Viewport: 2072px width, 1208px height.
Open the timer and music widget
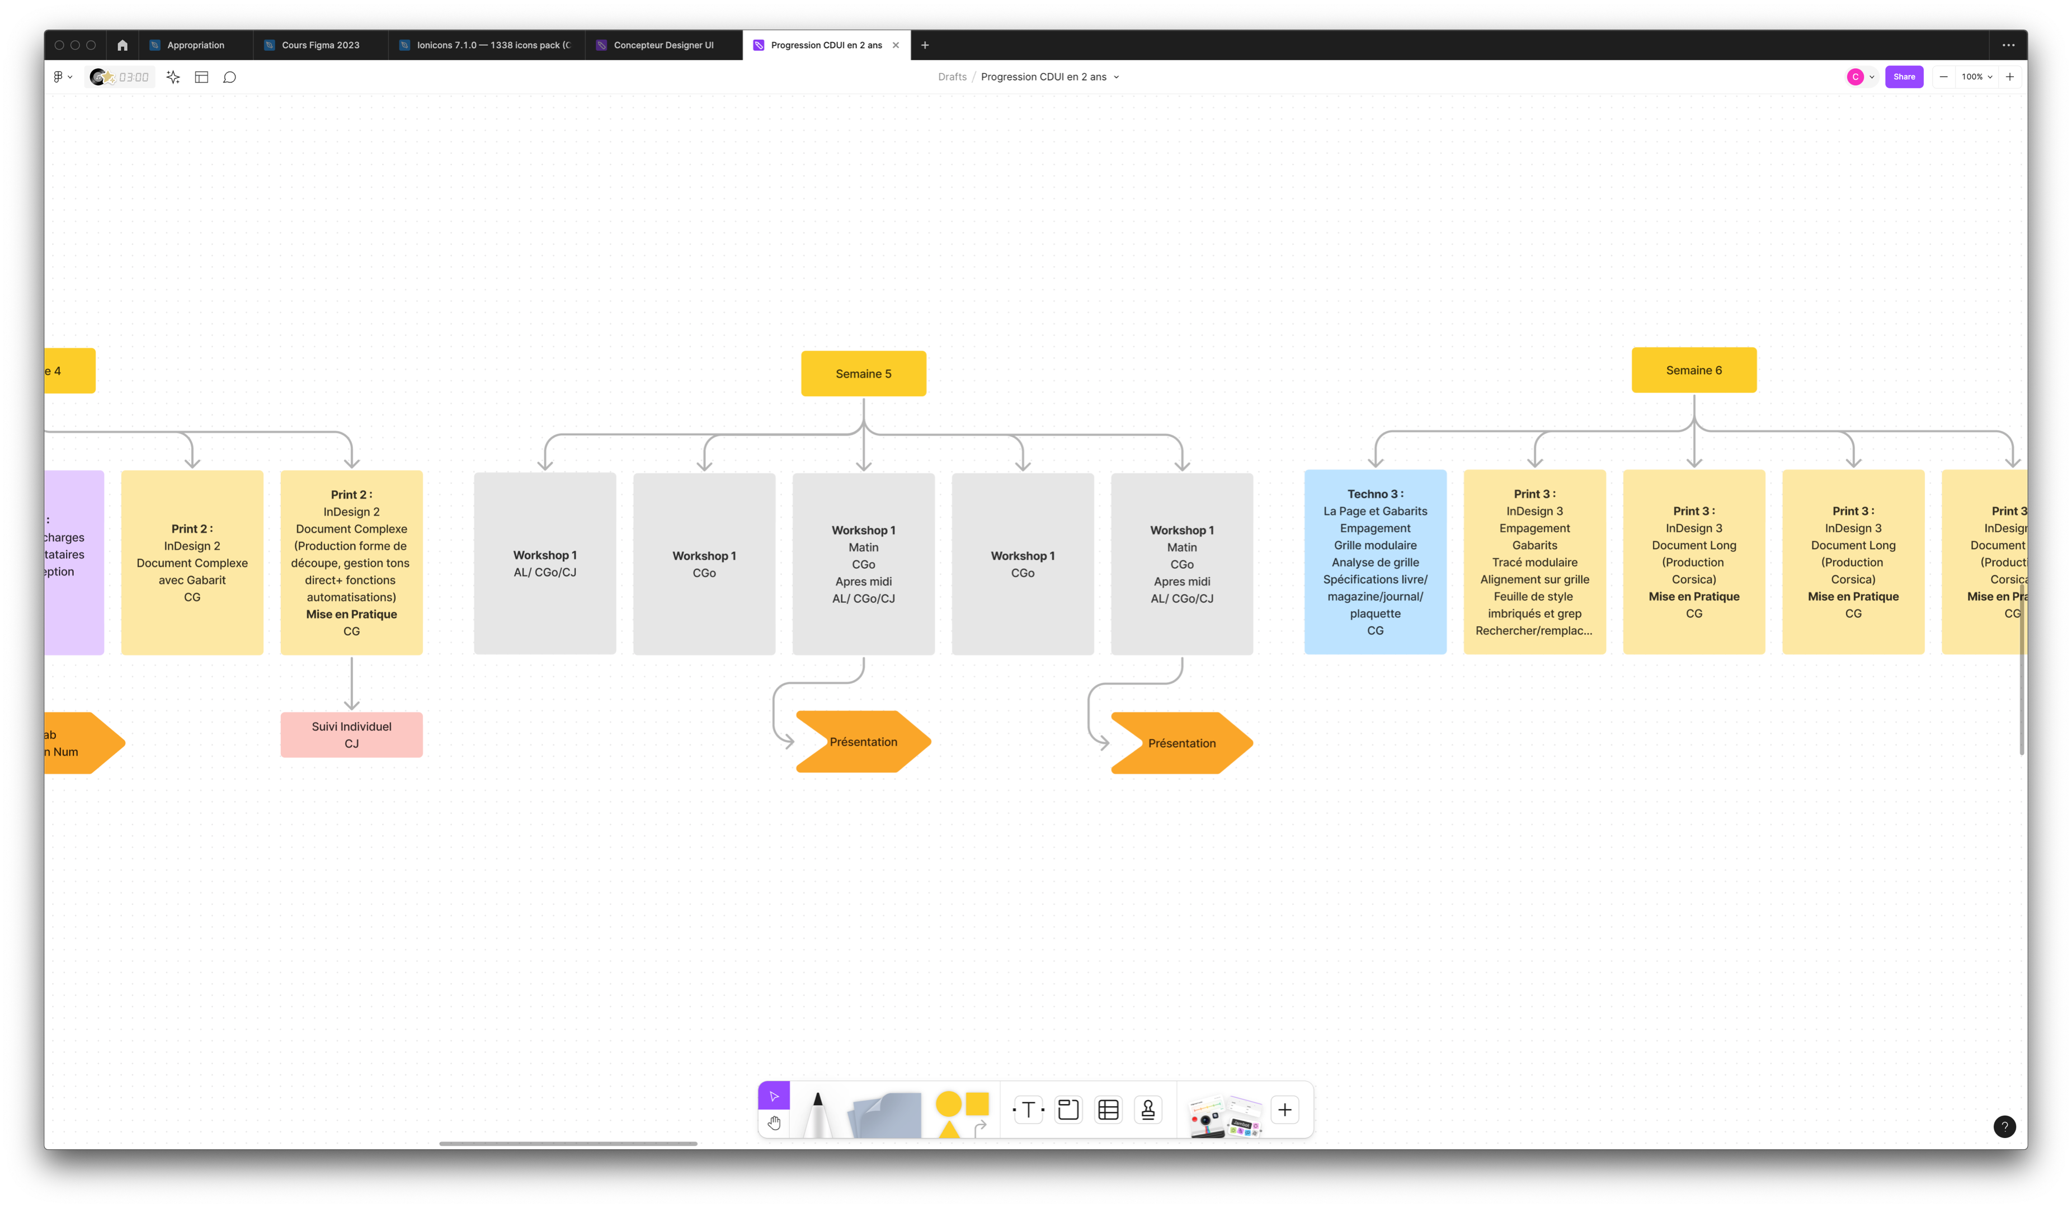tap(120, 77)
